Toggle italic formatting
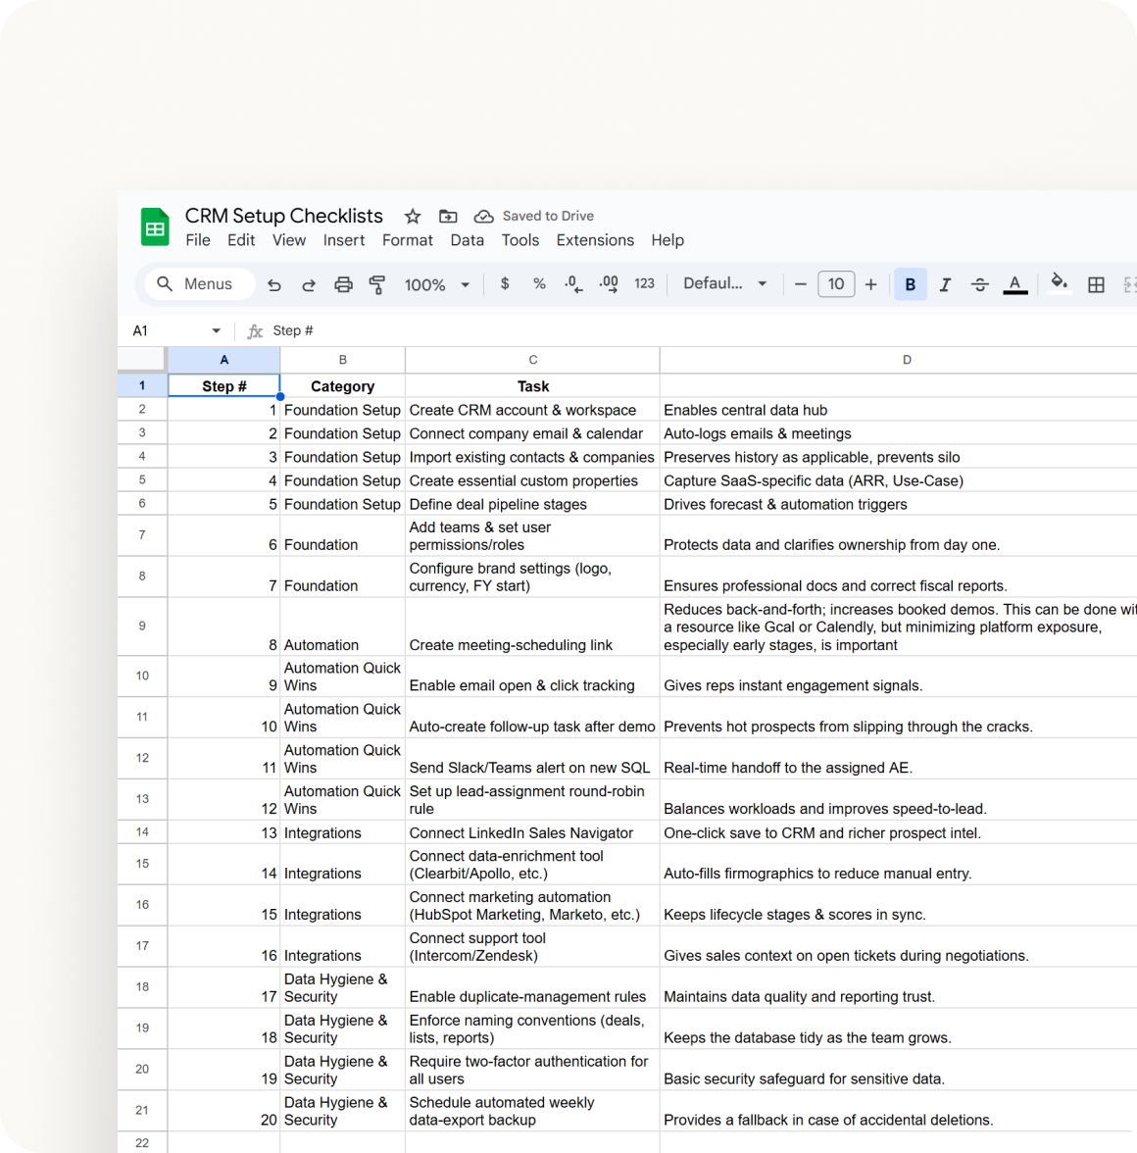1137x1153 pixels. coord(945,284)
